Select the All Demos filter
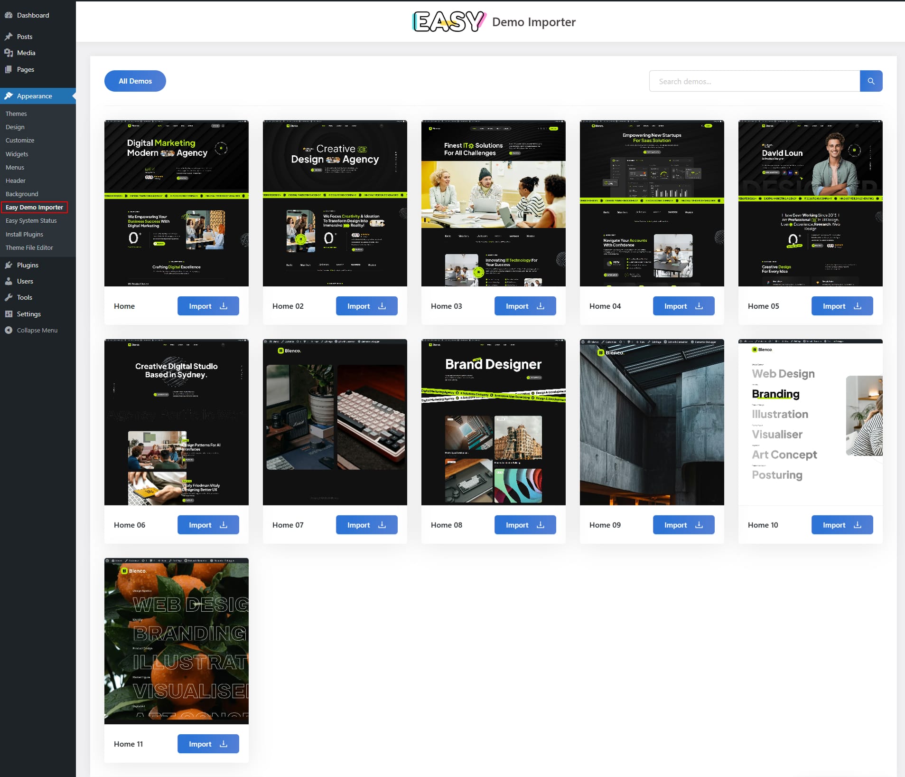The width and height of the screenshot is (905, 777). 135,81
